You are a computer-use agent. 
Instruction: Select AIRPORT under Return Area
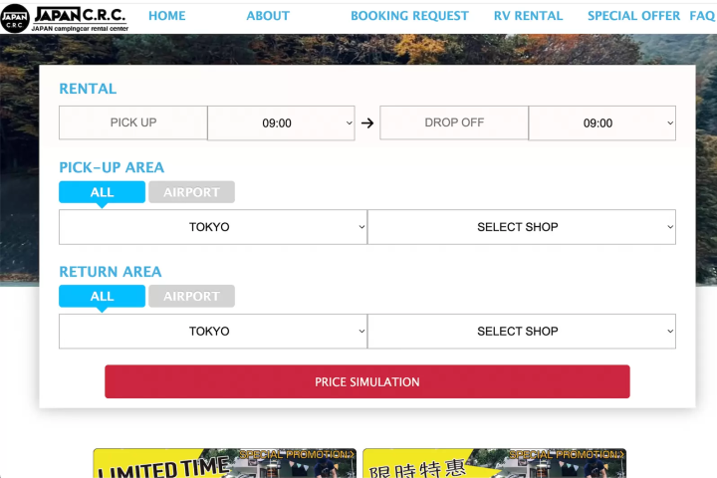[x=191, y=296]
